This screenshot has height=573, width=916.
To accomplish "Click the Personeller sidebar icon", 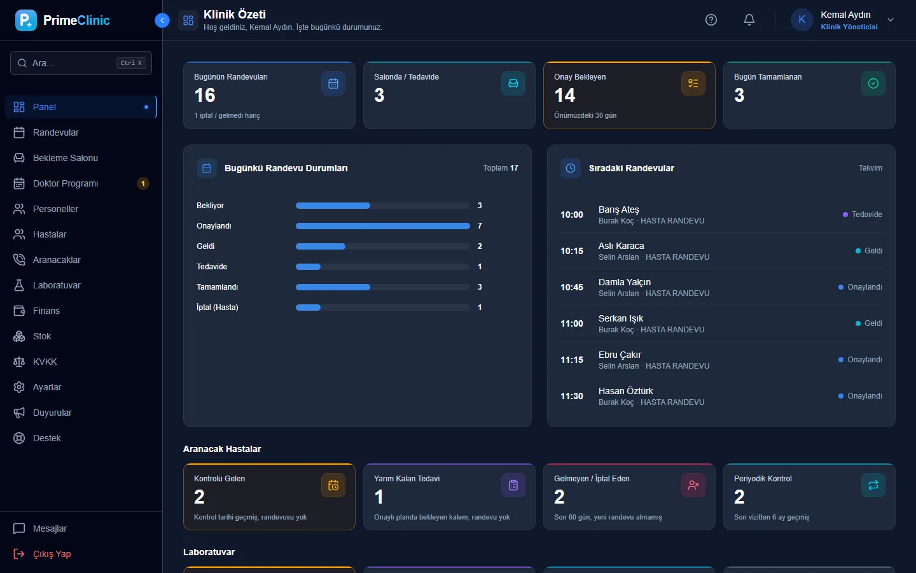I will point(19,209).
